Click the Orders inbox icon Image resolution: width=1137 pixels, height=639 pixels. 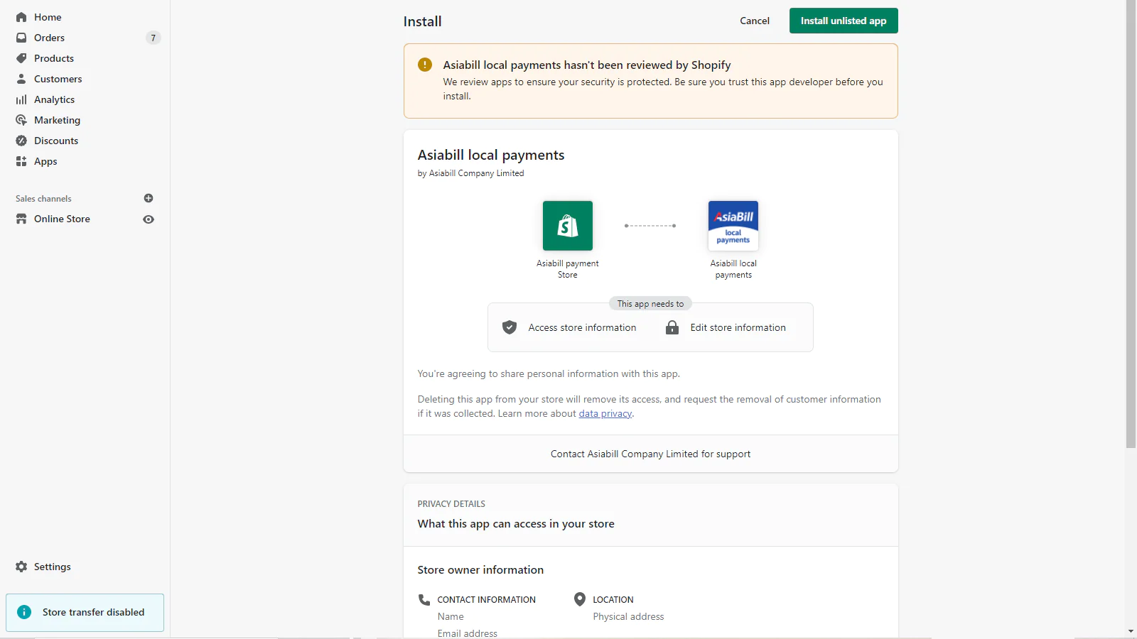[x=21, y=38]
